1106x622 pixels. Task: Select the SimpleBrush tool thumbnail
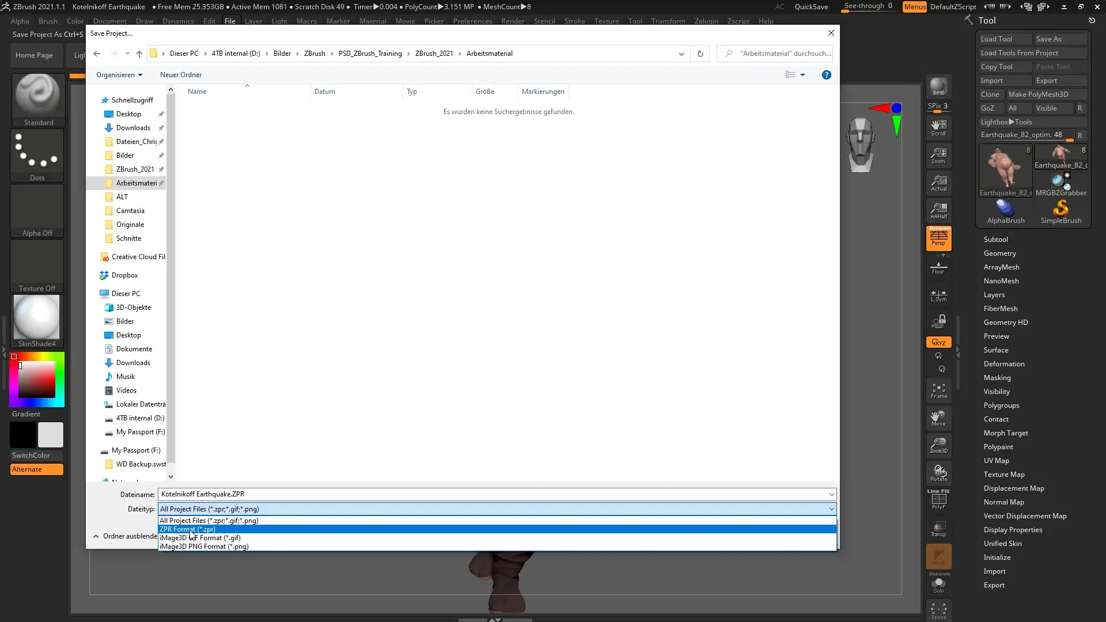[1061, 212]
